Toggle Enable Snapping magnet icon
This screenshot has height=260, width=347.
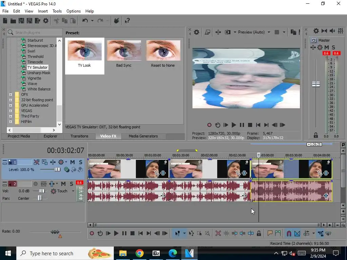click(x=289, y=233)
